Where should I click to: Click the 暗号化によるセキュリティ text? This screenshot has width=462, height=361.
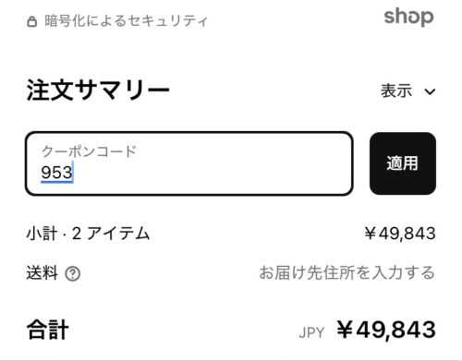click(126, 21)
